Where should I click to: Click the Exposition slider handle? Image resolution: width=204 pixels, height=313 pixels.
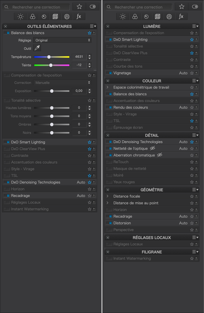(x=52, y=91)
